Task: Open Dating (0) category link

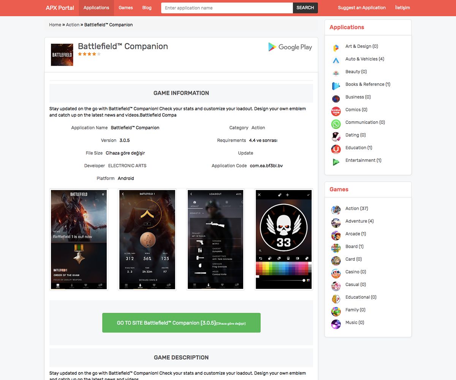Action: coord(356,135)
